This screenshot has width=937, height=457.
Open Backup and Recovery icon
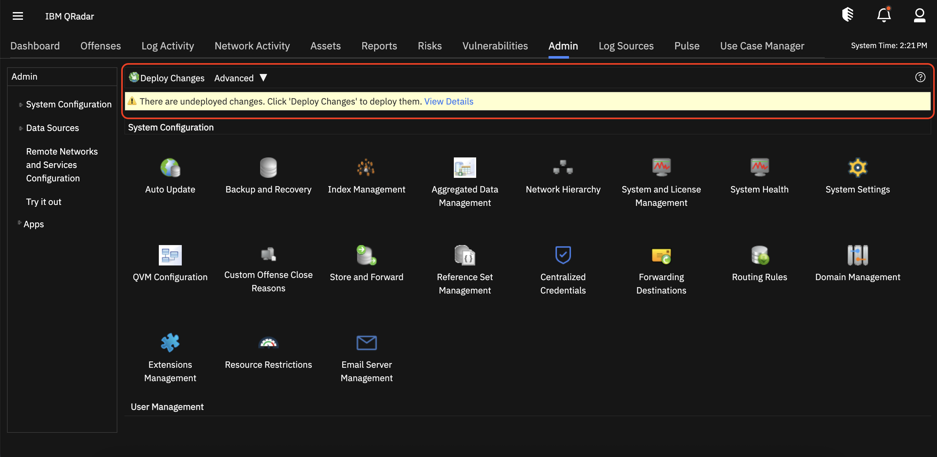coord(268,168)
